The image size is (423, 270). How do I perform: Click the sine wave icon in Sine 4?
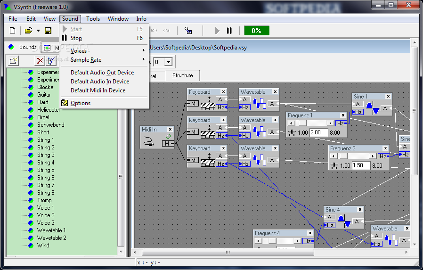point(344,221)
